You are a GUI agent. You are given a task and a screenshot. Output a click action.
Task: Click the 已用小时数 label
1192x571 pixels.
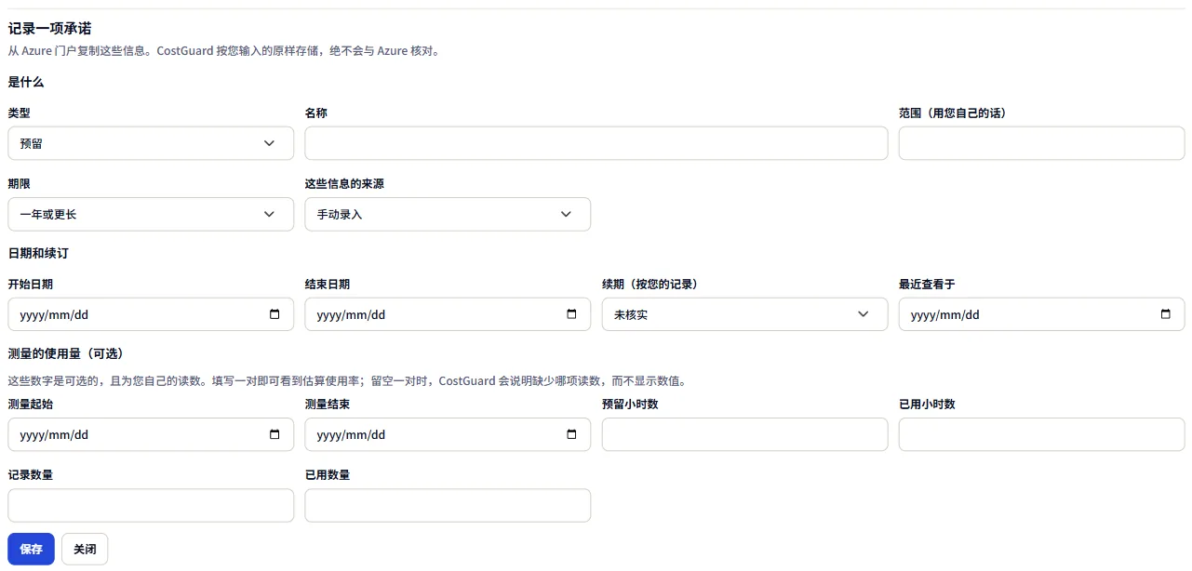[927, 404]
